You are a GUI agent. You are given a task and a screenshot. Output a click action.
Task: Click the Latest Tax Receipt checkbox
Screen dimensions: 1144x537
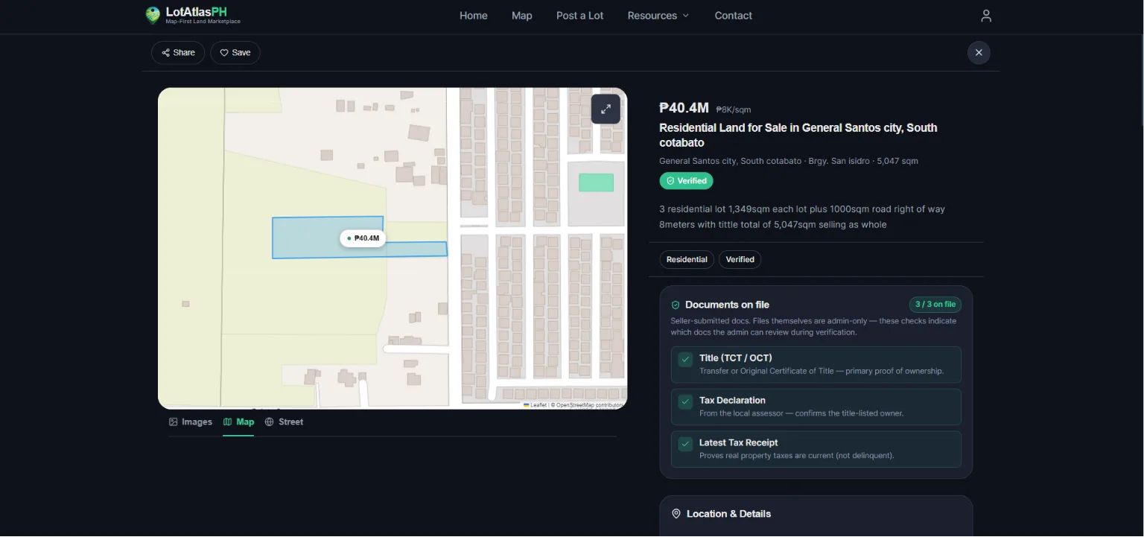click(686, 444)
